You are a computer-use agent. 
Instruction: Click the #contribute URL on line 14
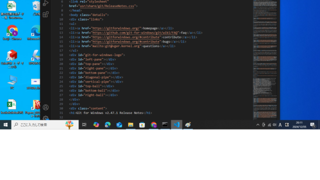(125, 37)
